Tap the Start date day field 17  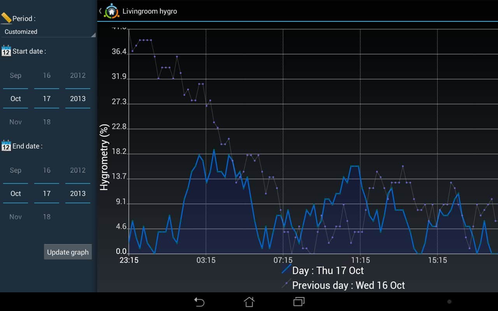(47, 99)
